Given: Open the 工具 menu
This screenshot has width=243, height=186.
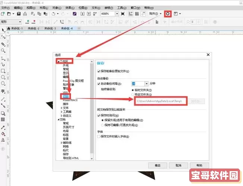Looking at the screenshot, I should [122, 8].
